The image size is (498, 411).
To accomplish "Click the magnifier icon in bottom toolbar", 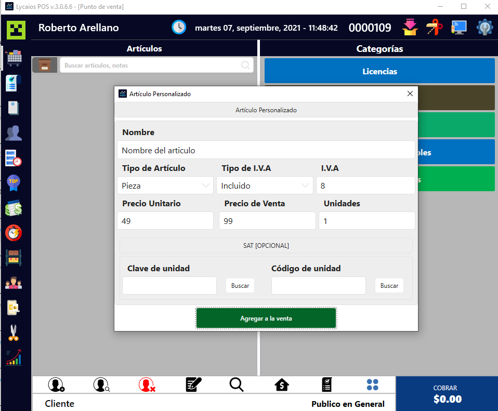I will click(237, 385).
